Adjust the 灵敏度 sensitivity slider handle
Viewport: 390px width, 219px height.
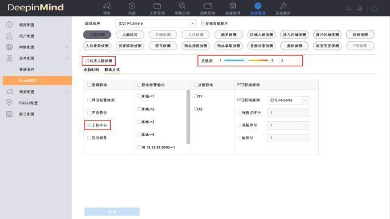[246, 60]
